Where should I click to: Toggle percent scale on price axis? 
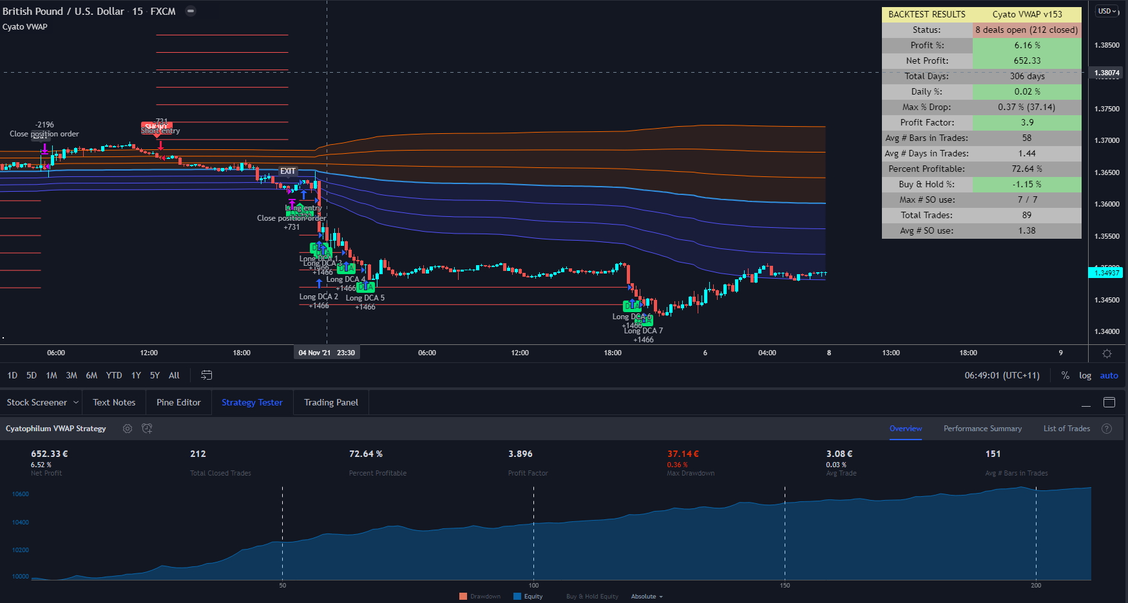pos(1066,376)
